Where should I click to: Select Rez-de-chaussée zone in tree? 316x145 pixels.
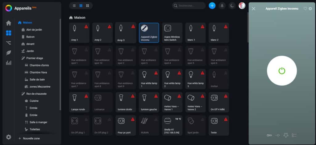(36, 94)
